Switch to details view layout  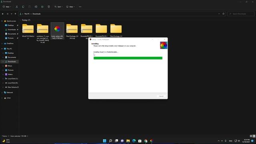coord(251,136)
